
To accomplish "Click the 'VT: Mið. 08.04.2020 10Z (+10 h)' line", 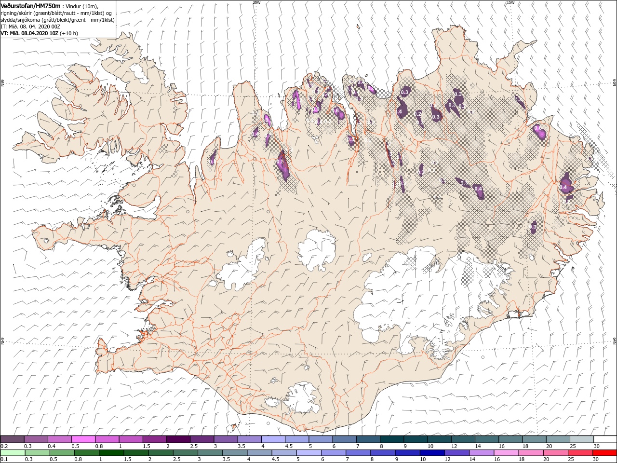I will click(39, 33).
